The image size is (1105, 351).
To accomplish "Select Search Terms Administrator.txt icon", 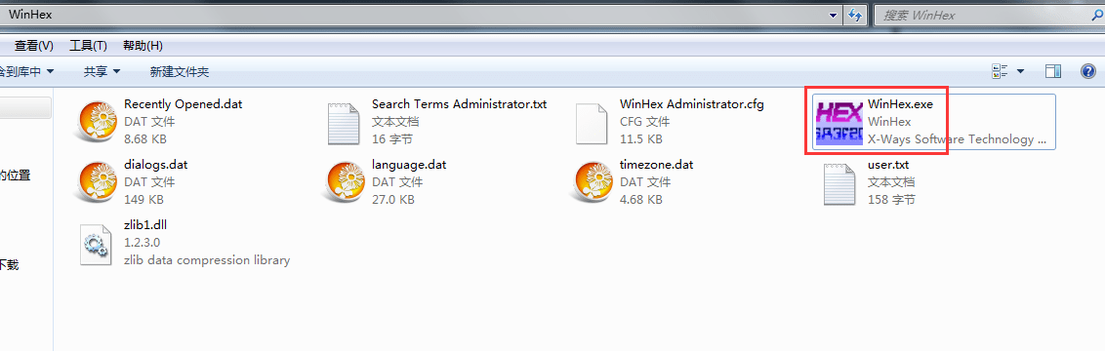I will [x=344, y=123].
